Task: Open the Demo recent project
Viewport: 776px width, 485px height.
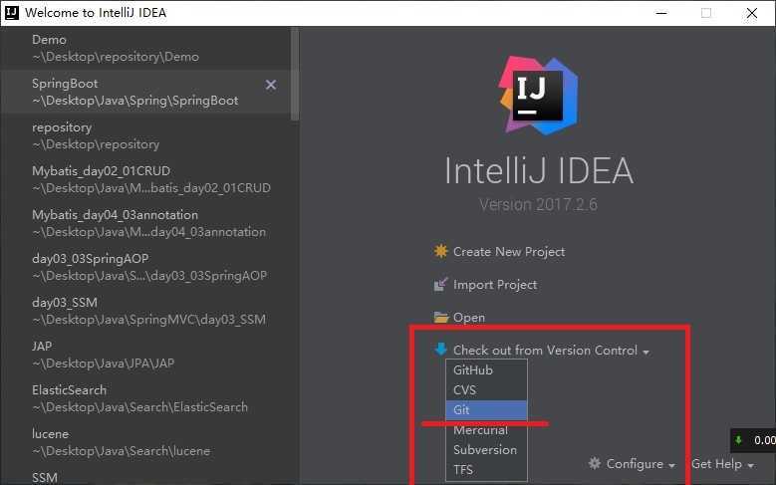Action: (x=146, y=48)
